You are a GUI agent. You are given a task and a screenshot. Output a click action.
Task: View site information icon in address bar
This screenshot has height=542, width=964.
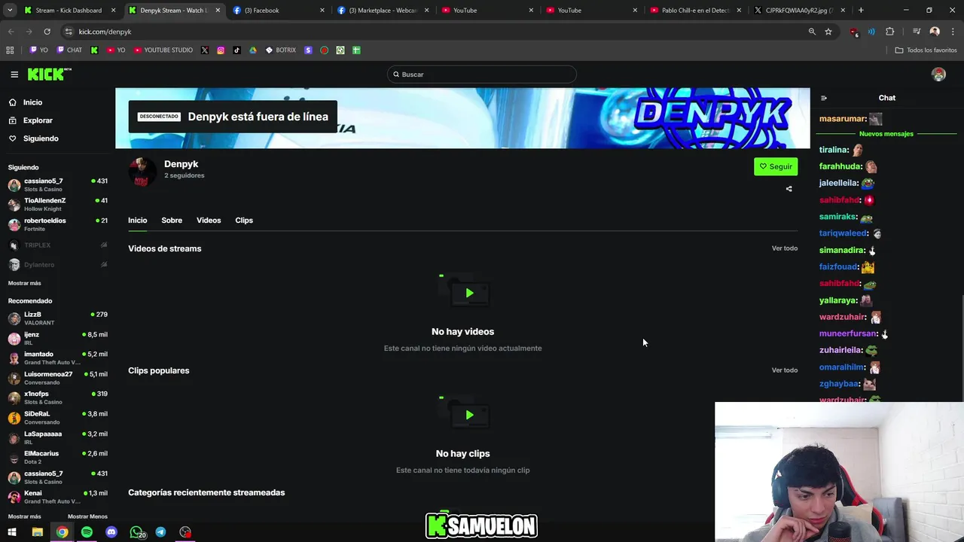click(x=69, y=32)
